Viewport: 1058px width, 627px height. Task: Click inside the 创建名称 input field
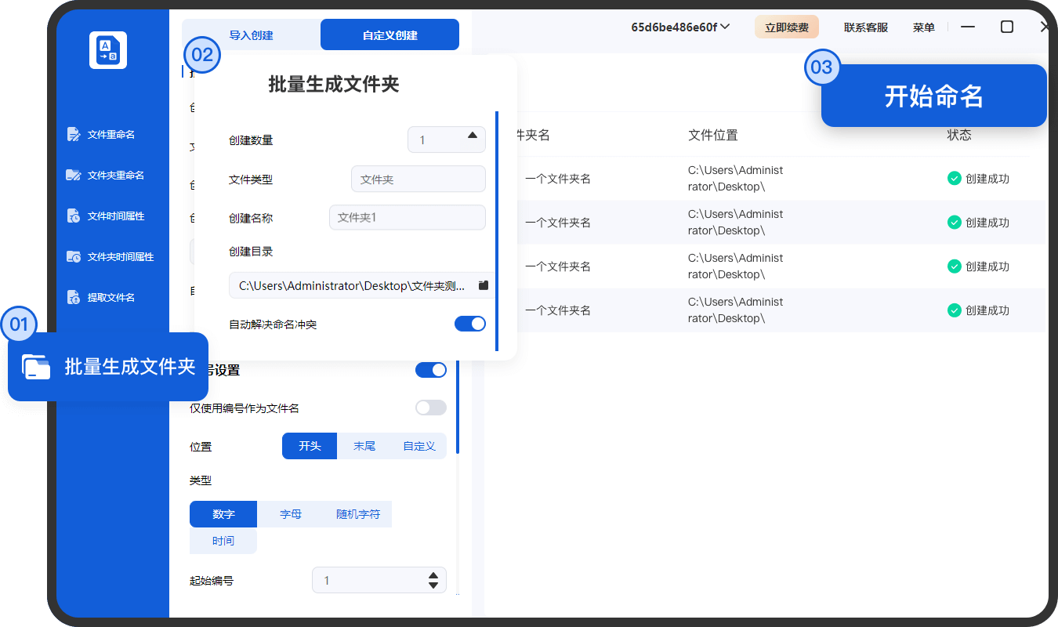pyautogui.click(x=407, y=218)
